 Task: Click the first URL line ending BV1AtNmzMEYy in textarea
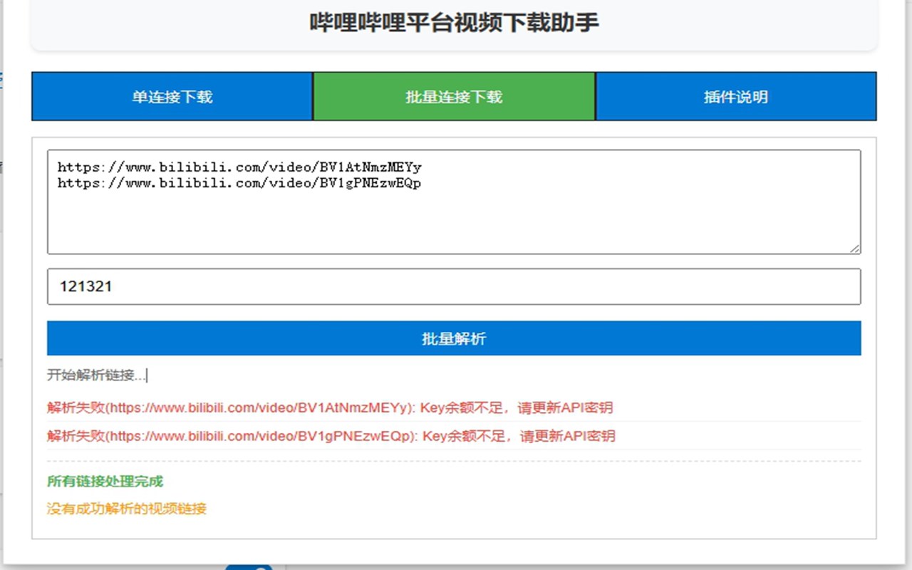pos(239,167)
